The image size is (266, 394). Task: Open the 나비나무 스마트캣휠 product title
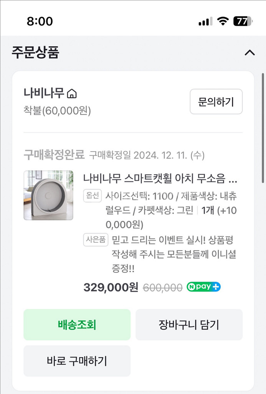click(x=160, y=179)
